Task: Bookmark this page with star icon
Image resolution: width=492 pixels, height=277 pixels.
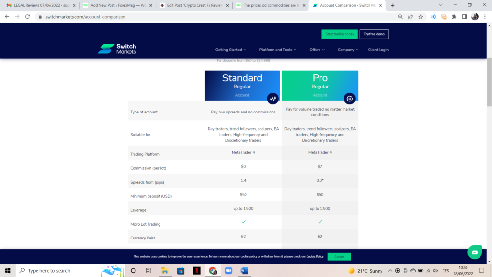Action: (x=421, y=17)
